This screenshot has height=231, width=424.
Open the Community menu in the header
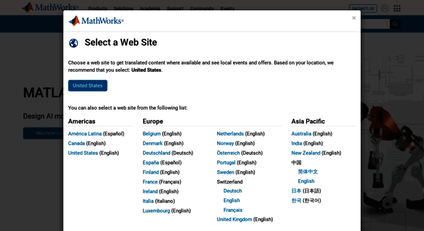click(x=202, y=9)
